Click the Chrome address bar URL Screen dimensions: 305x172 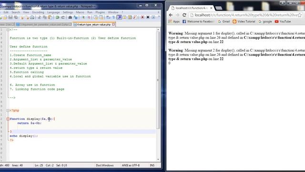246,15
